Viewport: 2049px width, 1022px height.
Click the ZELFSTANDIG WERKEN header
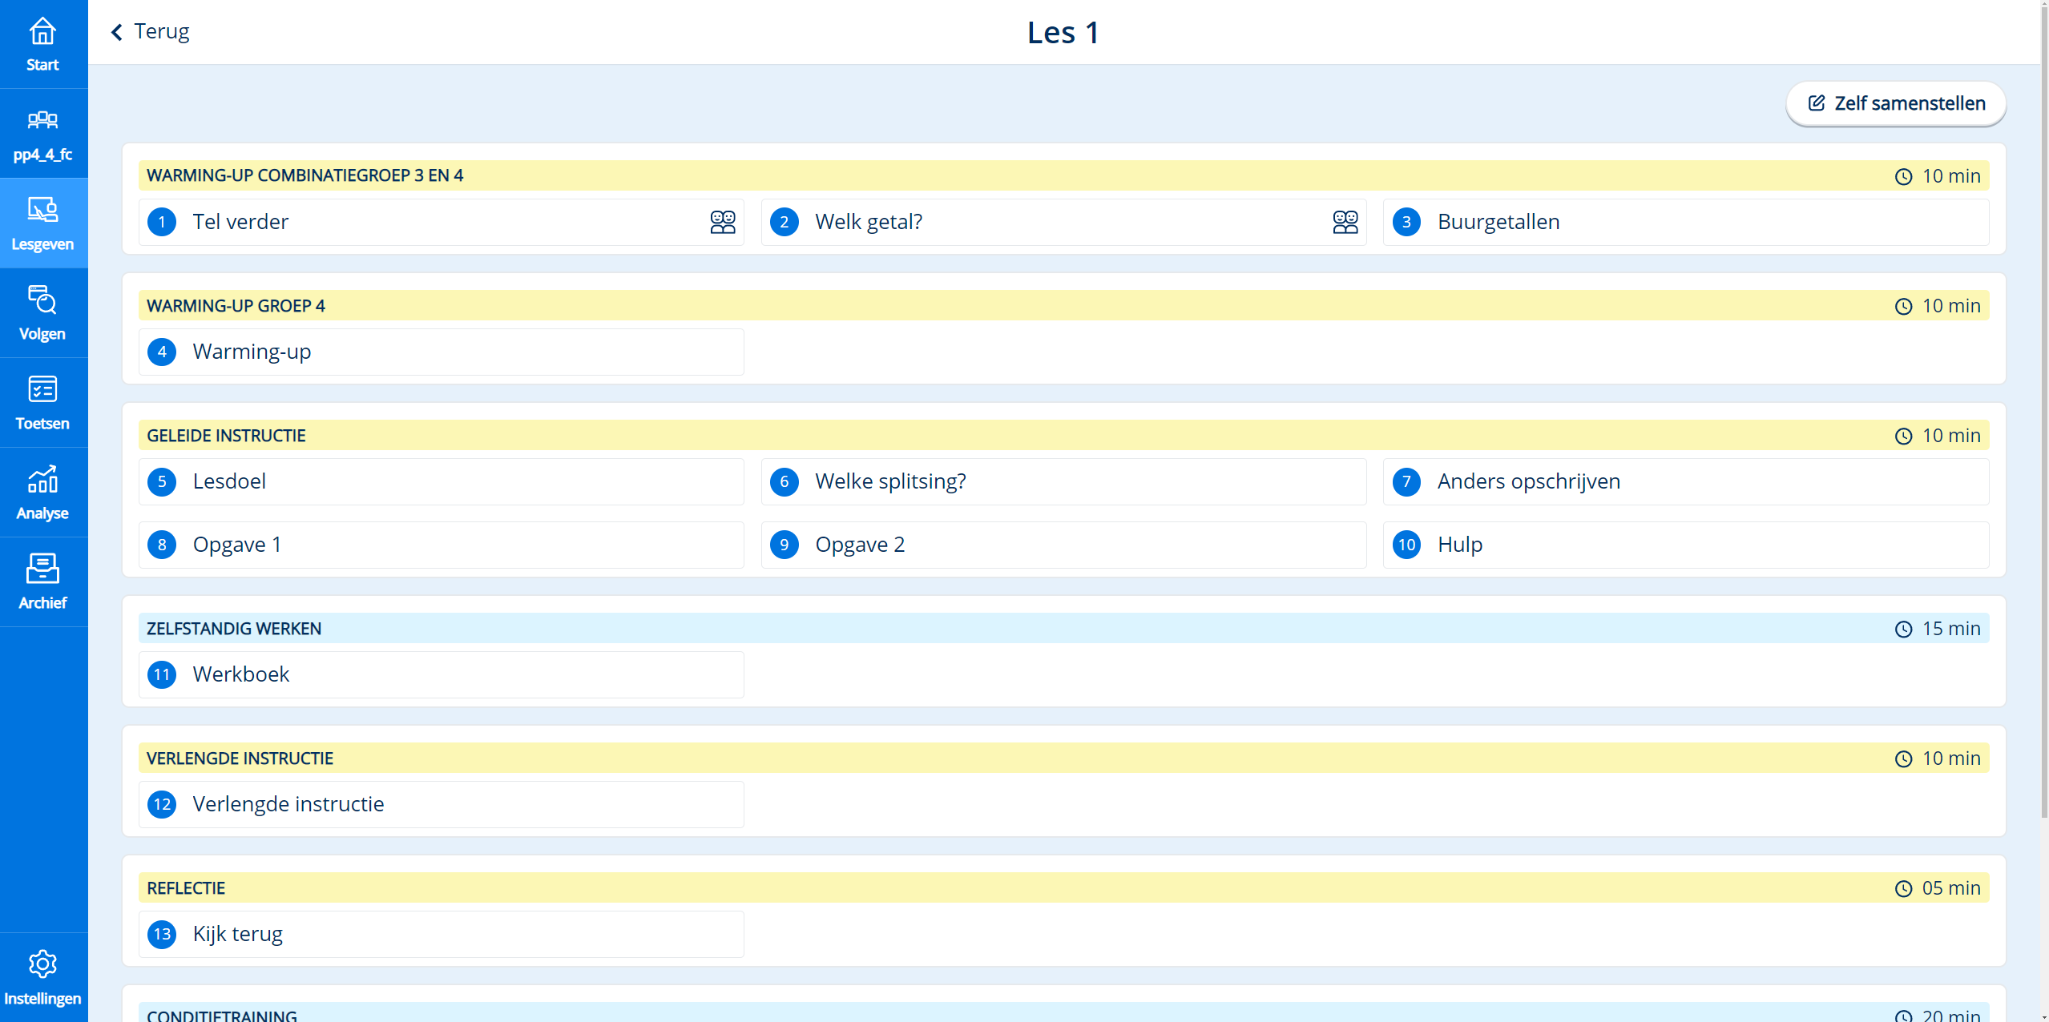(x=1063, y=628)
